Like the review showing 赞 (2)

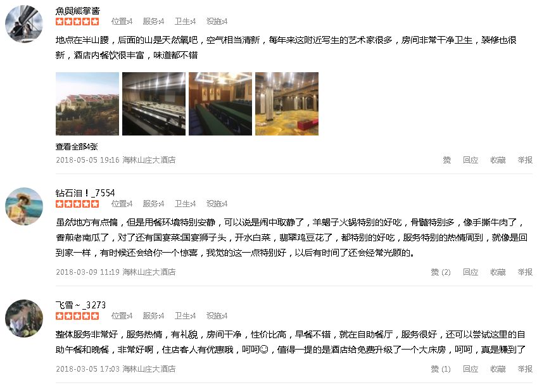tap(440, 272)
